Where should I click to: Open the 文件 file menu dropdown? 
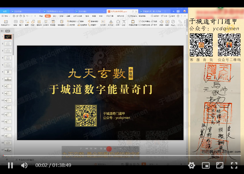6,16
